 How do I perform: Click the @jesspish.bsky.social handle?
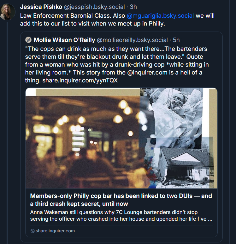click(95, 7)
